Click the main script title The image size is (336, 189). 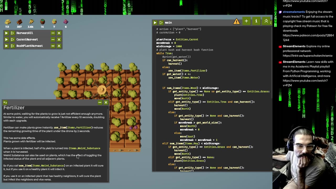[168, 23]
